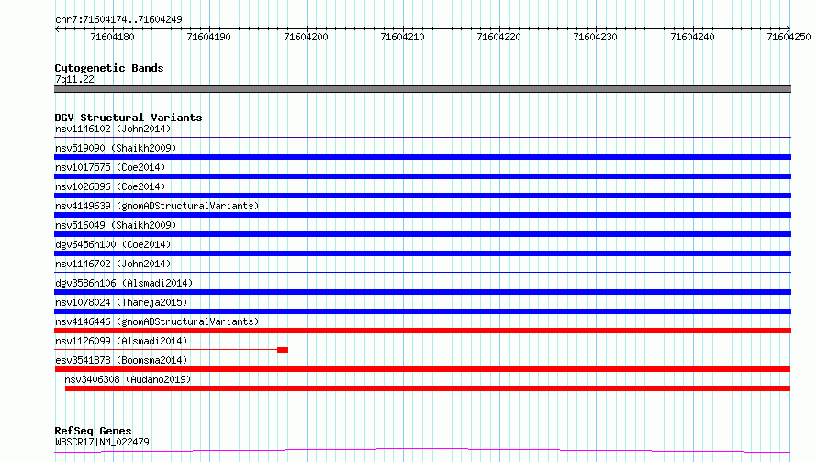Screen dimensions: 817x462
Task: Click ruler position 71604220
Action: pyautogui.click(x=498, y=37)
